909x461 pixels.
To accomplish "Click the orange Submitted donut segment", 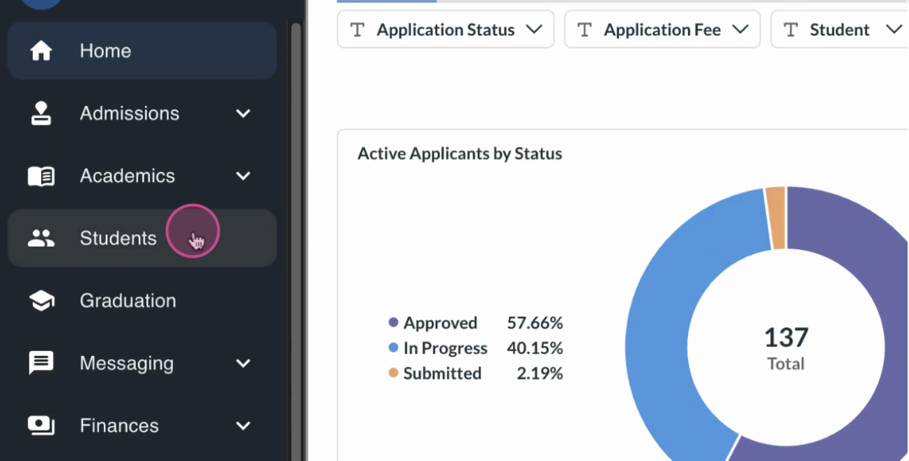I will pyautogui.click(x=776, y=217).
